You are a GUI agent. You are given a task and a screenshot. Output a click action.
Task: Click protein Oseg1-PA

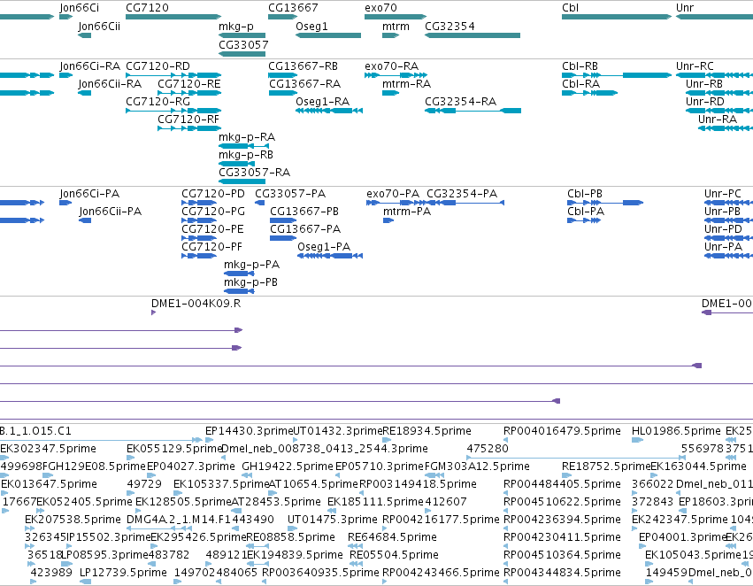tap(330, 256)
